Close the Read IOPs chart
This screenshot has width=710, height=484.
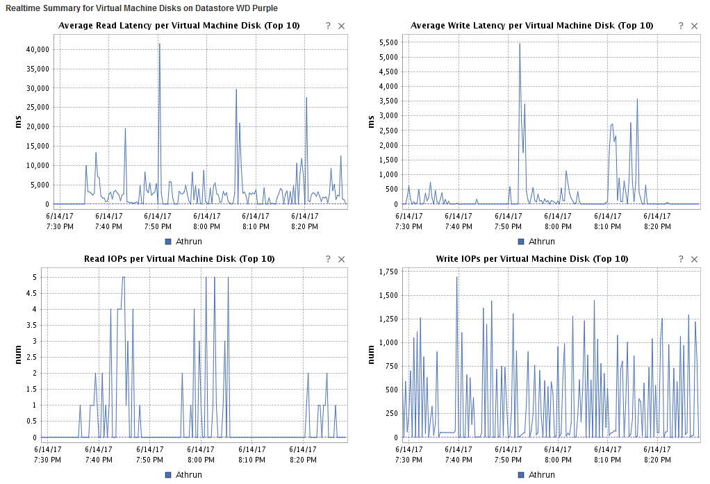pyautogui.click(x=340, y=258)
